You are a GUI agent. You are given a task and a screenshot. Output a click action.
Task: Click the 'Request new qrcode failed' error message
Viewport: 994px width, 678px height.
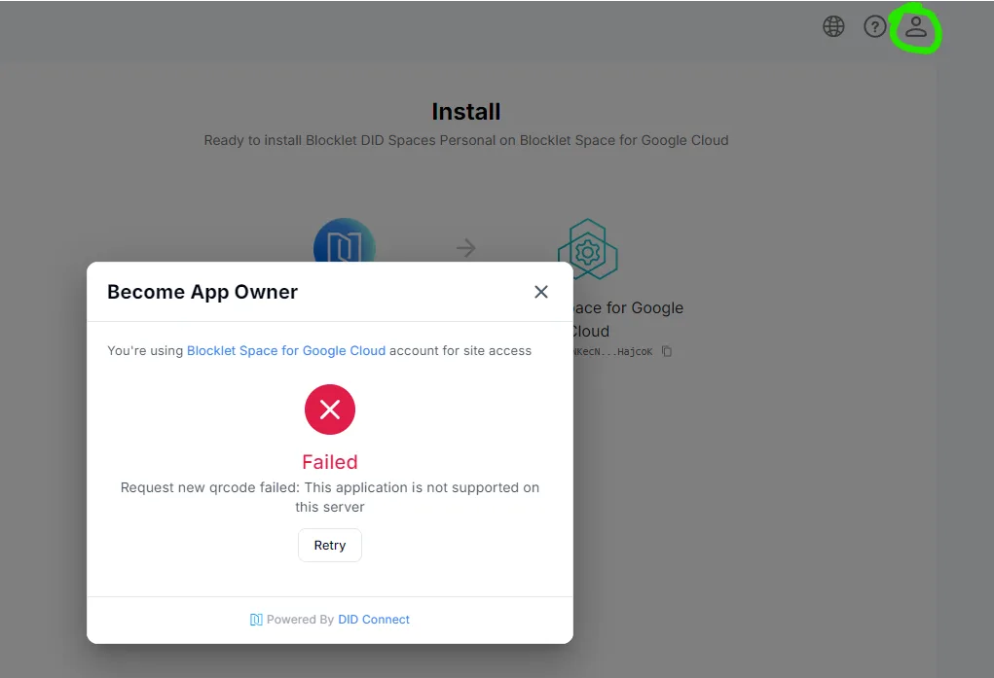pos(330,497)
